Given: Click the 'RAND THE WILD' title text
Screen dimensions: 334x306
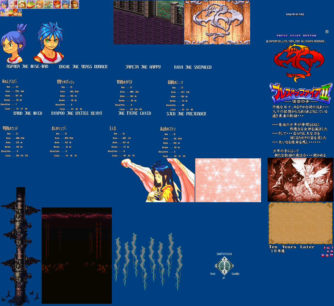Looking at the screenshot, I should 28,113.
